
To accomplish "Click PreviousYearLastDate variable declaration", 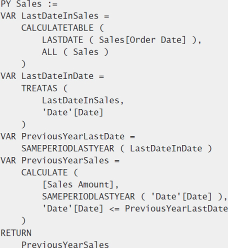I will tap(73, 136).
